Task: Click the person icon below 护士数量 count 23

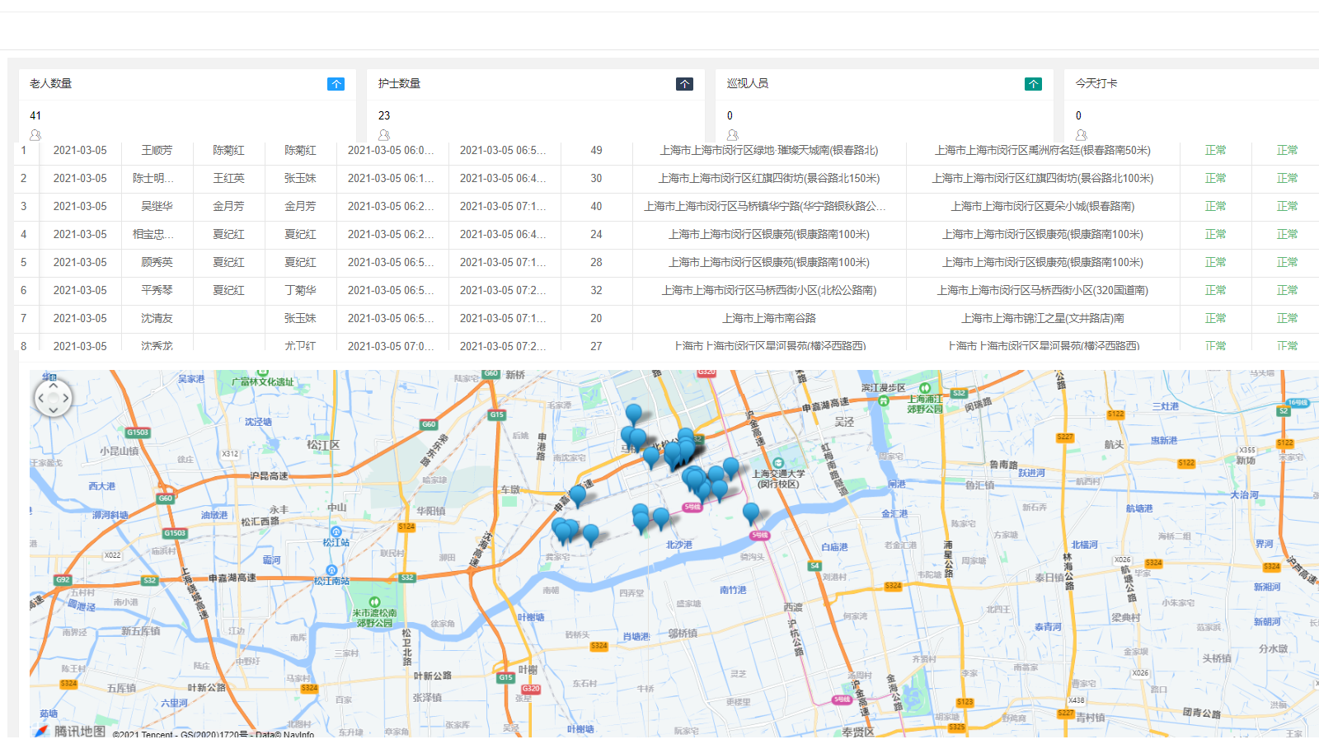Action: click(x=384, y=135)
